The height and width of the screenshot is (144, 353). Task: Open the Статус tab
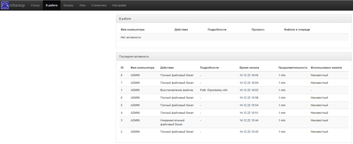[35, 5]
